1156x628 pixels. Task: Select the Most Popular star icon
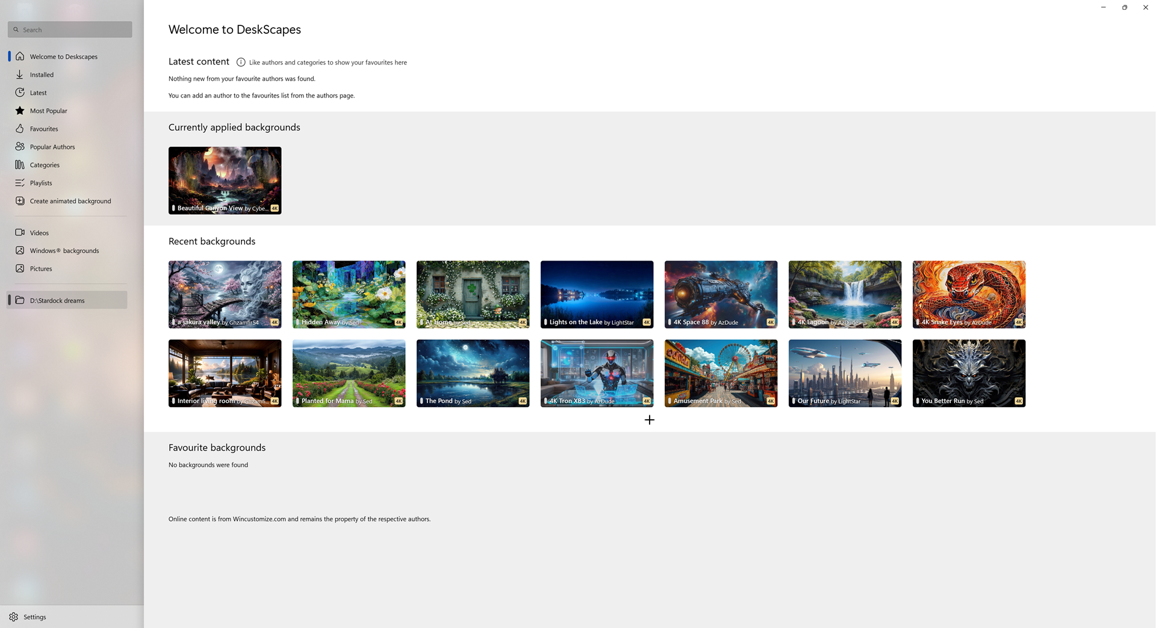[20, 111]
